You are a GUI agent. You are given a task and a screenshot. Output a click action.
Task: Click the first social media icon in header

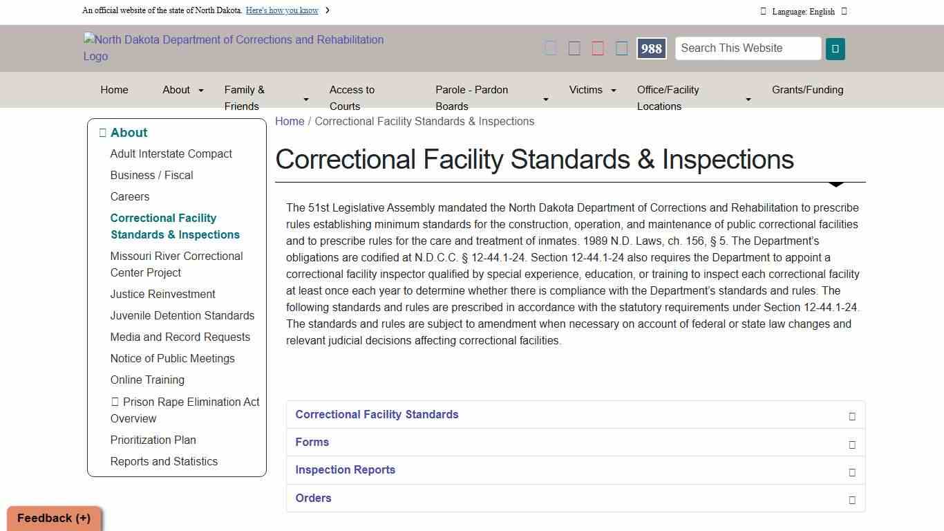coord(550,48)
